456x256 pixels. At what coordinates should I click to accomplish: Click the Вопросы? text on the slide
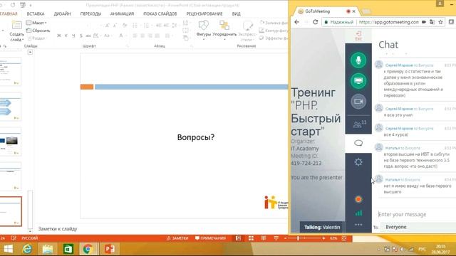pyautogui.click(x=196, y=137)
